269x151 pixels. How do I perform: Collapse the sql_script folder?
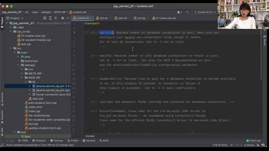click(11, 31)
